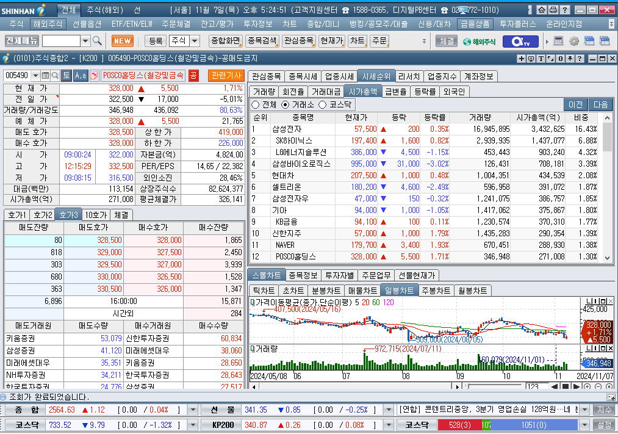Toggle the 토 button beside the stock code
This screenshot has width=618, height=434.
66,75
